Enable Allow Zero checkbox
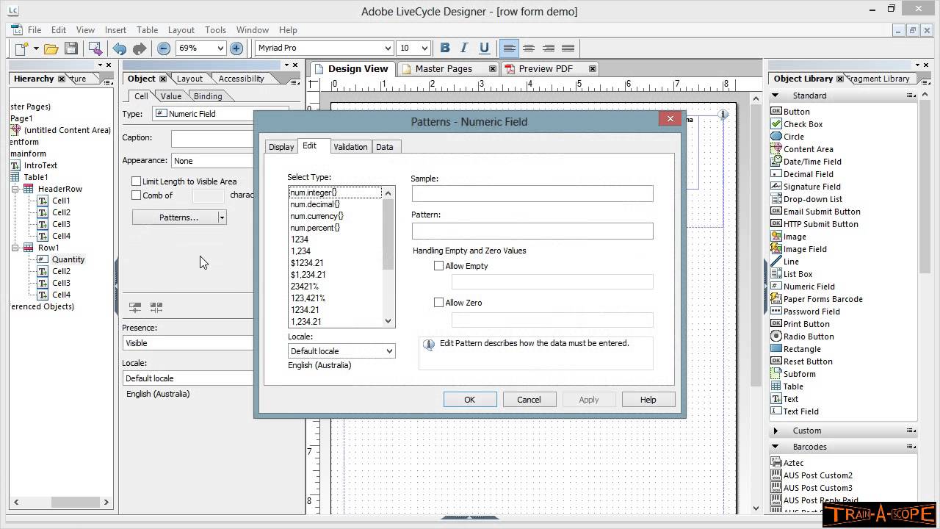The width and height of the screenshot is (940, 529). coord(438,303)
